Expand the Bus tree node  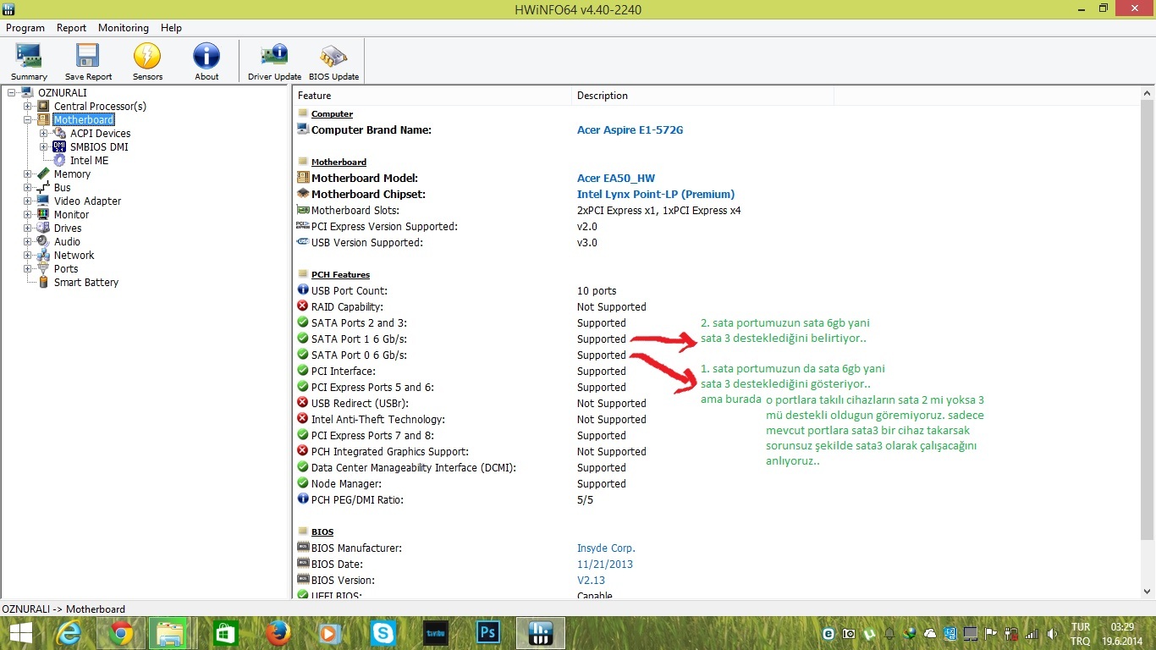(28, 187)
